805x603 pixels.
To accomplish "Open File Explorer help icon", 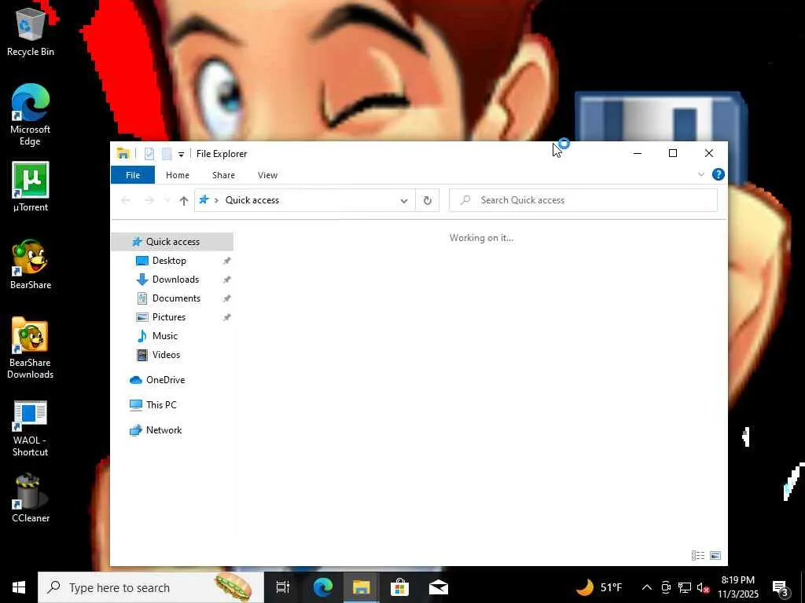I will (719, 174).
